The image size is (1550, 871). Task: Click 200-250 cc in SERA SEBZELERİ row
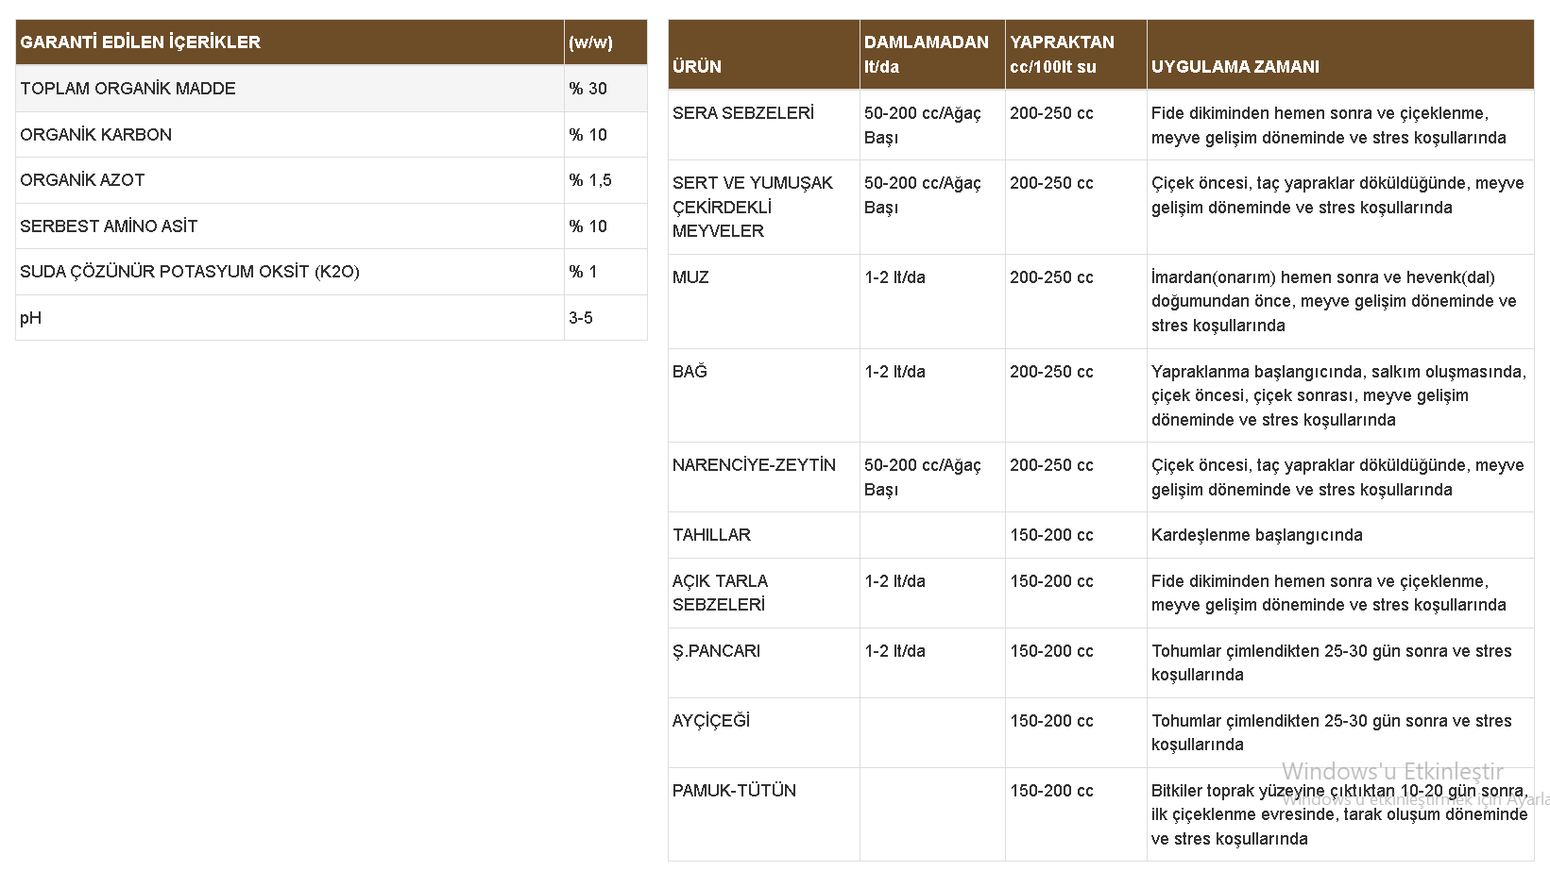click(1051, 113)
